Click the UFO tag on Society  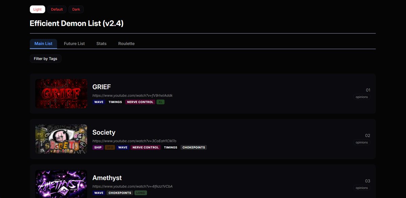coord(110,148)
